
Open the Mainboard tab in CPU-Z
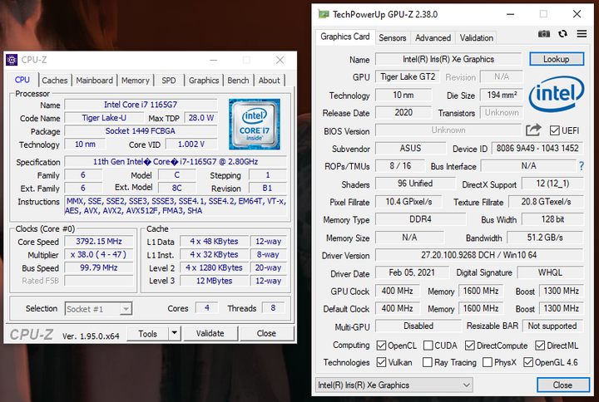(94, 81)
